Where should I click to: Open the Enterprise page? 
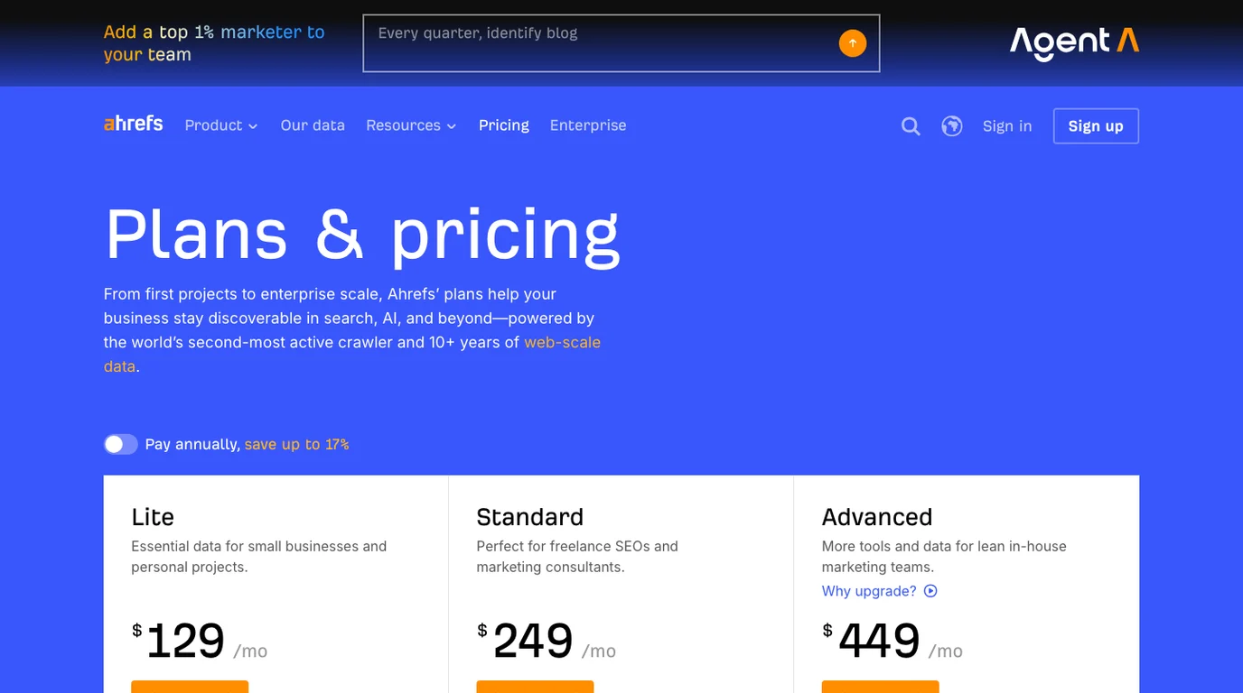point(588,125)
